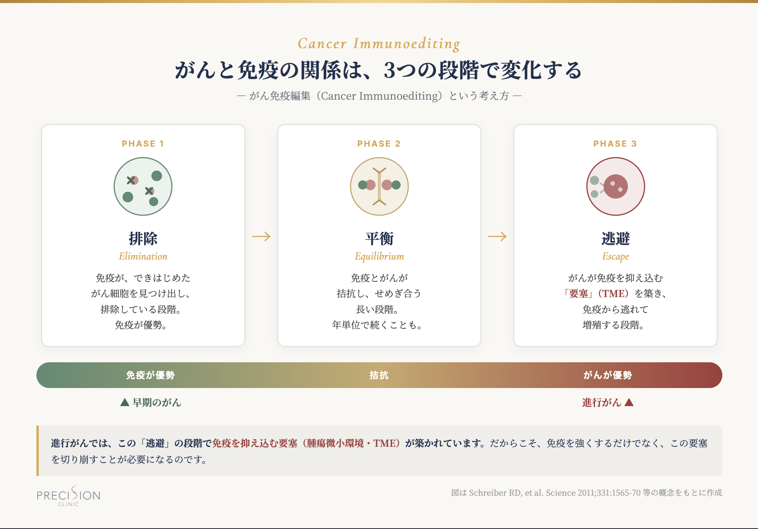Click the Phase 1 elimination circle icon
Screen dimensions: 758x529
[x=143, y=186]
